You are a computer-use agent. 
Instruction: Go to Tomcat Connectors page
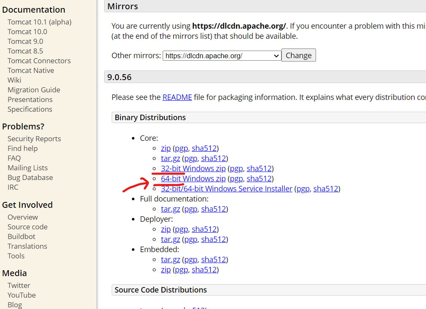(x=39, y=61)
